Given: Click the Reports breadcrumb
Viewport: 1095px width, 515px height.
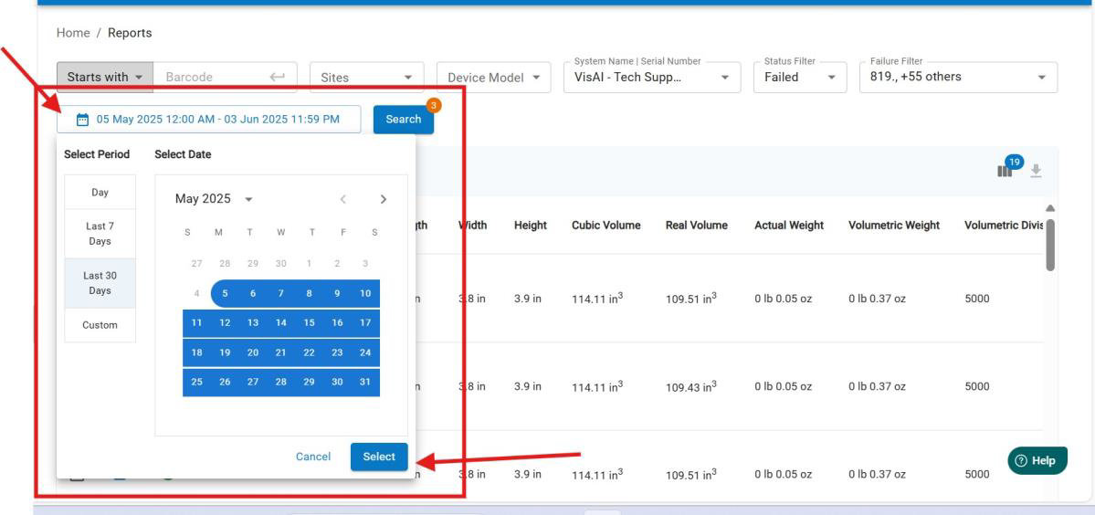Looking at the screenshot, I should click(130, 33).
